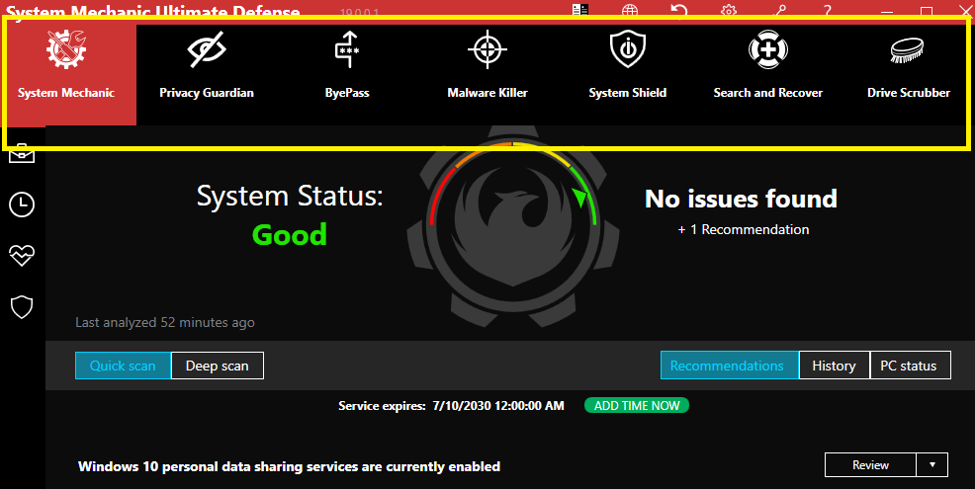Open the shield icon in the left sidebar
Viewport: 975px width, 489px height.
(x=22, y=307)
